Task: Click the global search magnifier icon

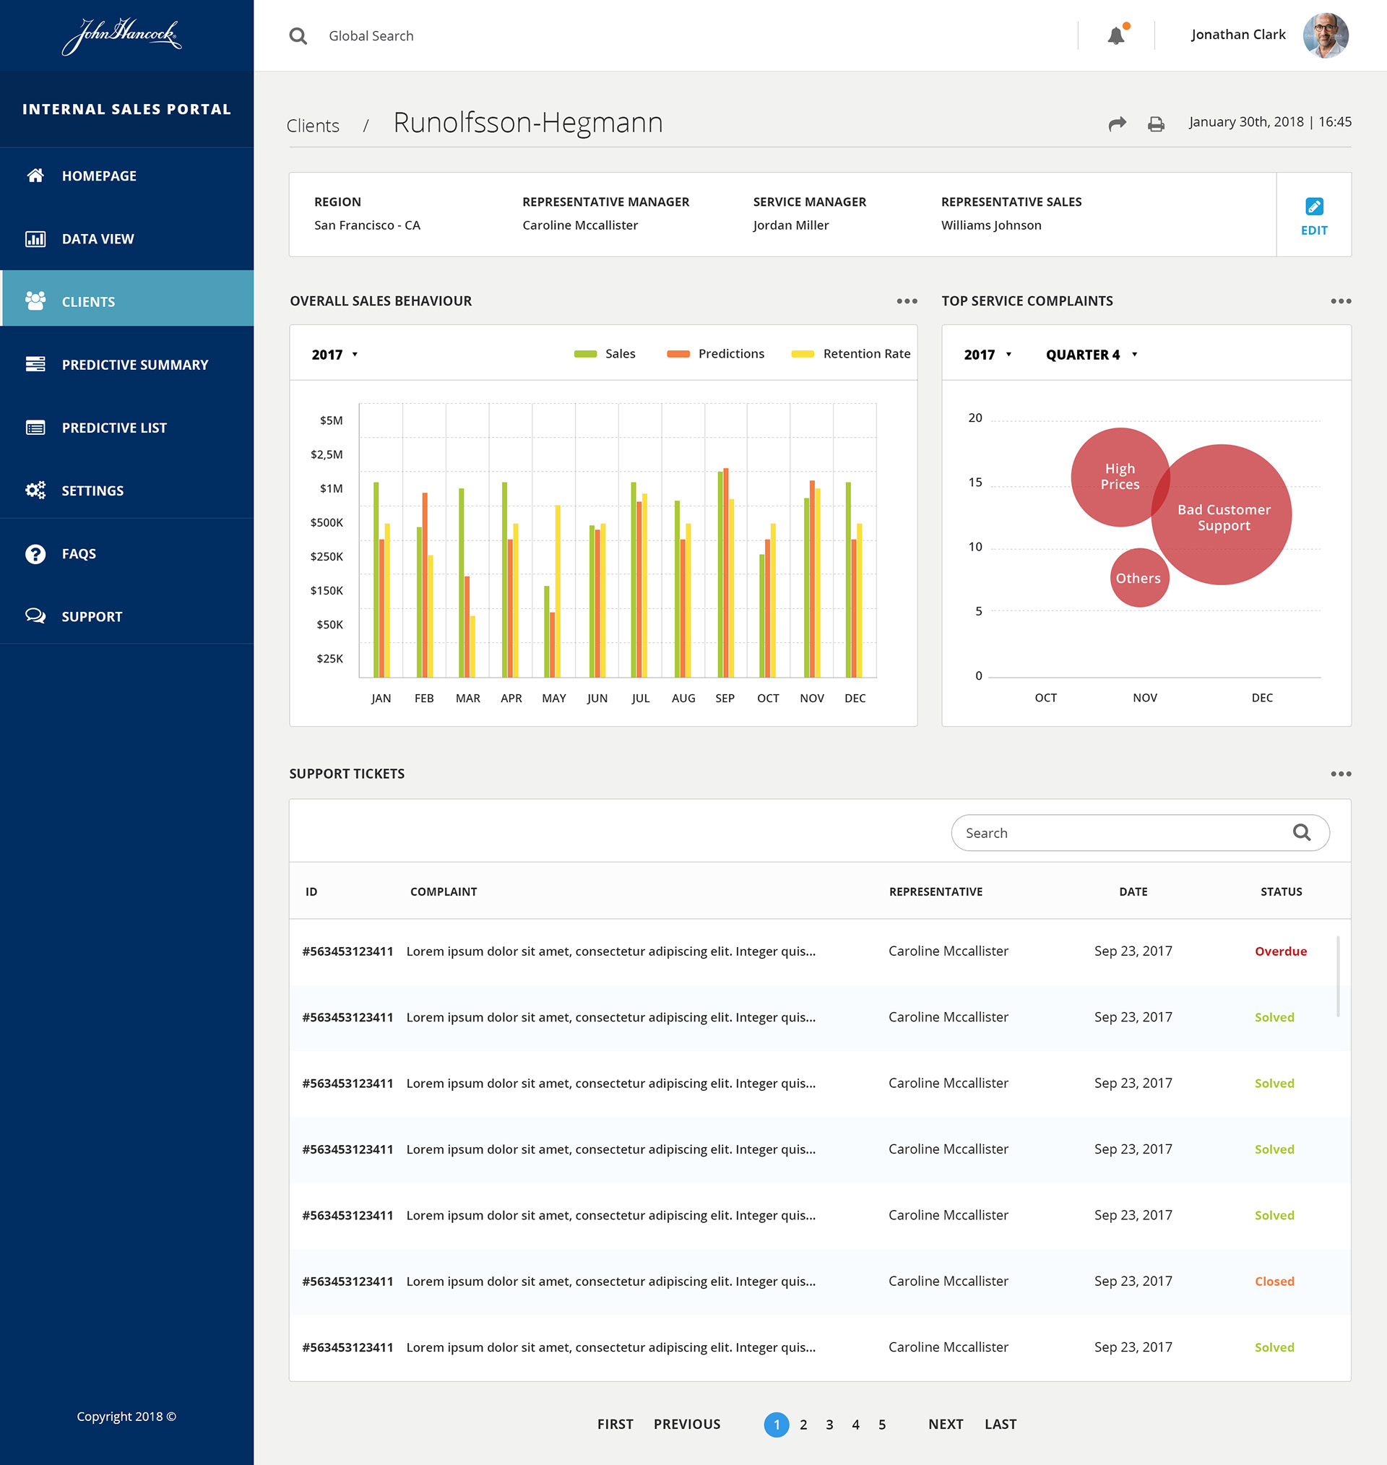Action: [298, 35]
